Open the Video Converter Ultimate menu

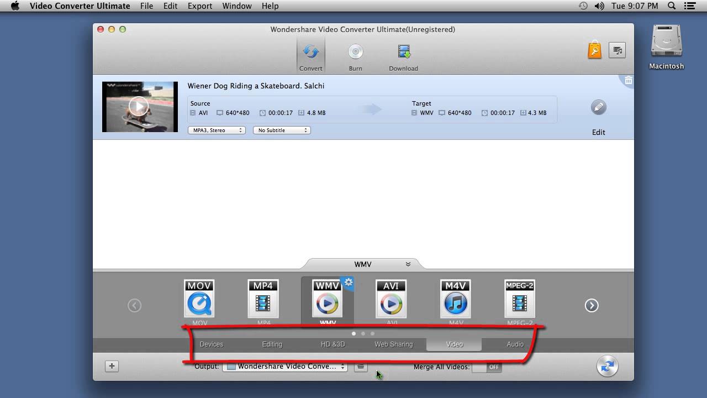tap(80, 6)
